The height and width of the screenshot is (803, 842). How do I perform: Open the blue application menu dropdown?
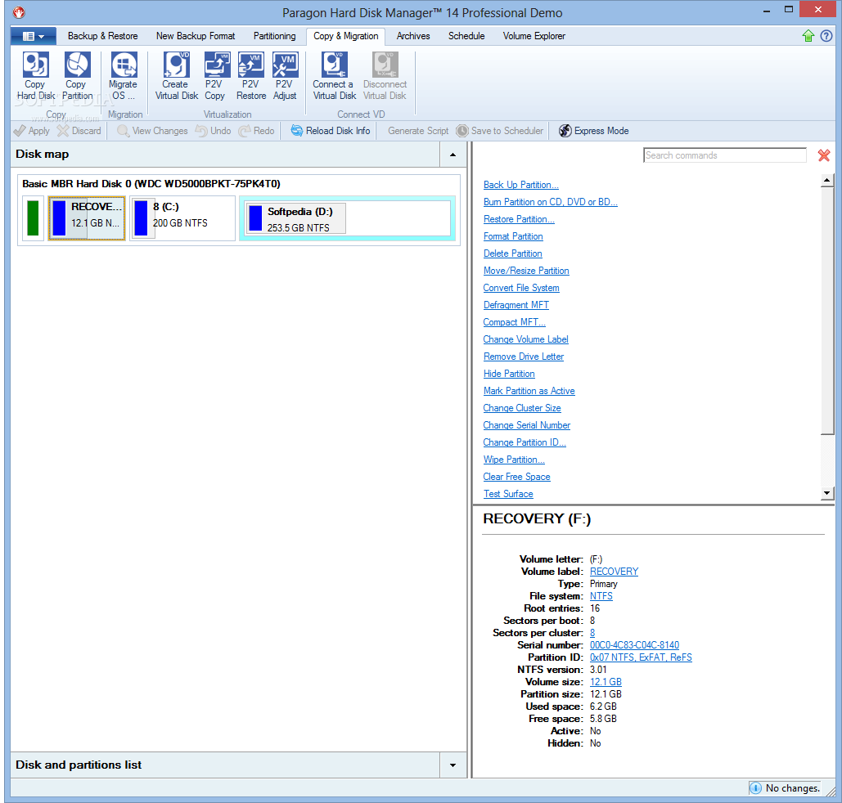pyautogui.click(x=34, y=36)
